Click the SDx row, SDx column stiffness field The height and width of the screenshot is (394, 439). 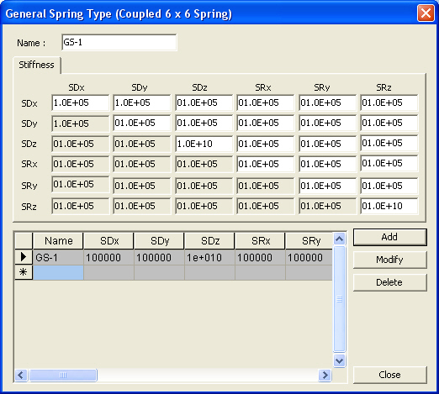pyautogui.click(x=80, y=102)
